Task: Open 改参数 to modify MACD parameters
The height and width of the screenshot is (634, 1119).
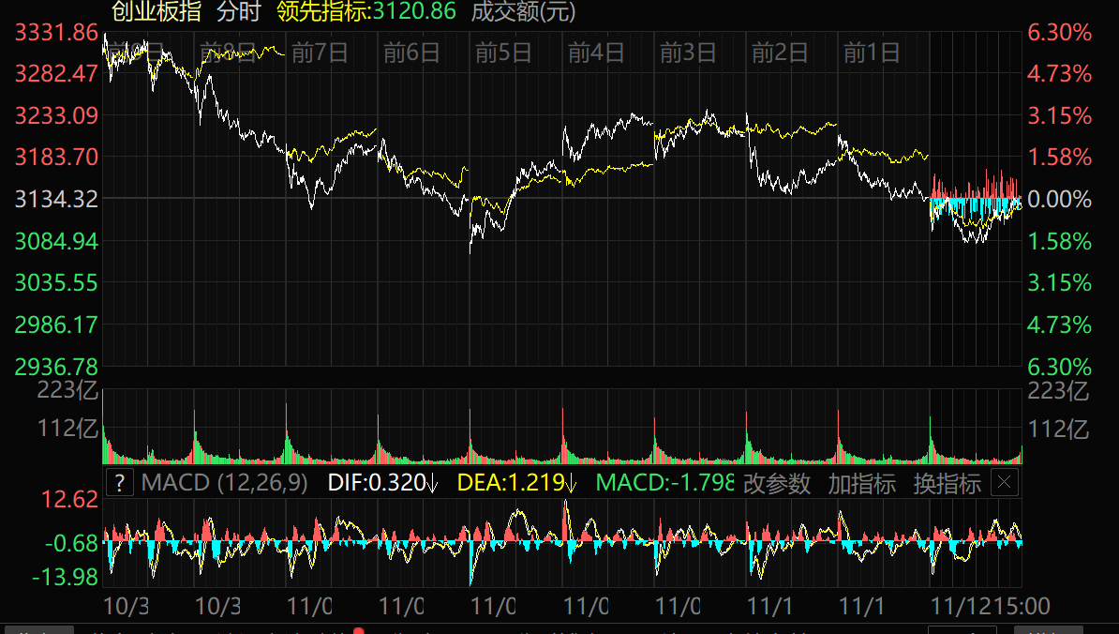Action: pyautogui.click(x=776, y=484)
